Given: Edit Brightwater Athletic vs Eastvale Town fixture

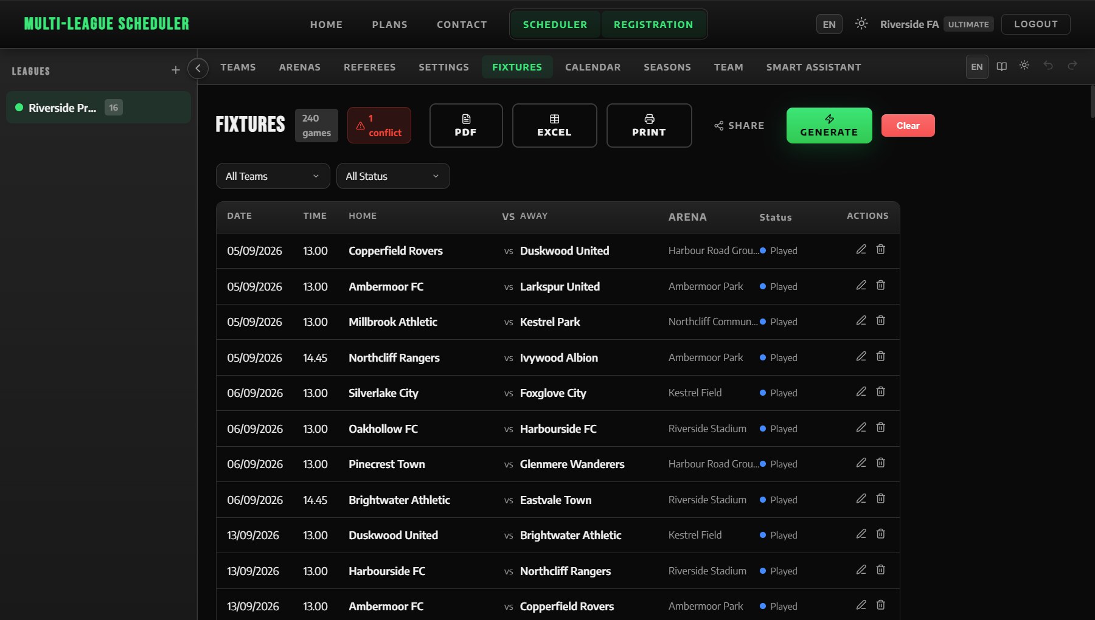Looking at the screenshot, I should [x=861, y=498].
